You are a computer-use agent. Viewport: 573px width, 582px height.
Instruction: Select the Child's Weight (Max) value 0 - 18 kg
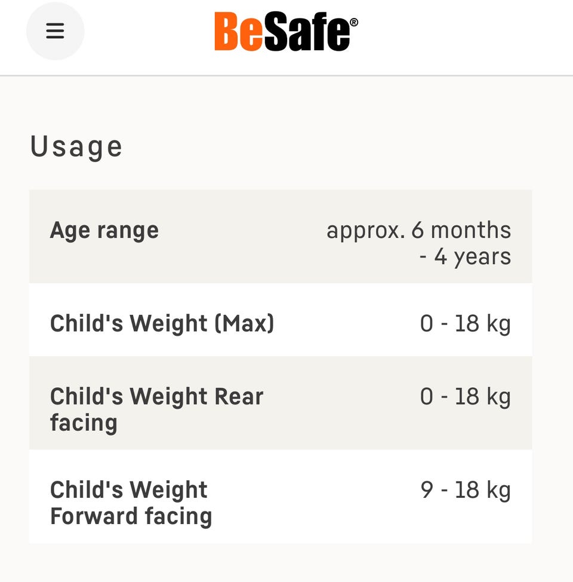coord(465,323)
